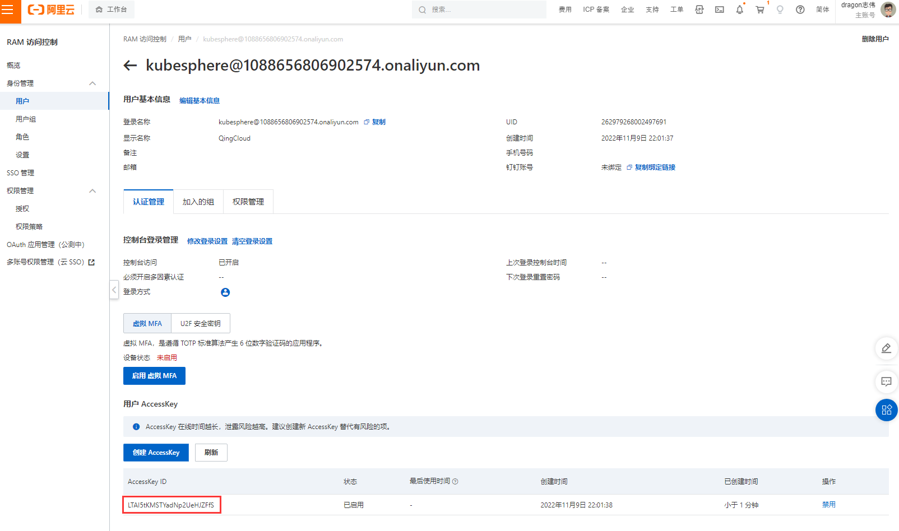
Task: Open the floating chat feedback icon
Action: [887, 382]
